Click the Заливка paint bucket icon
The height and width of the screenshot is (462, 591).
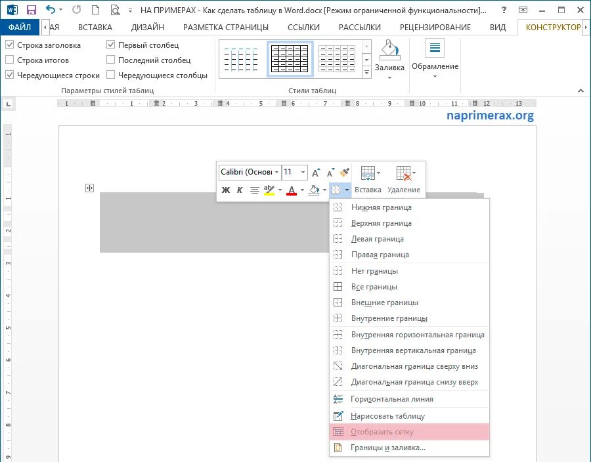click(389, 50)
